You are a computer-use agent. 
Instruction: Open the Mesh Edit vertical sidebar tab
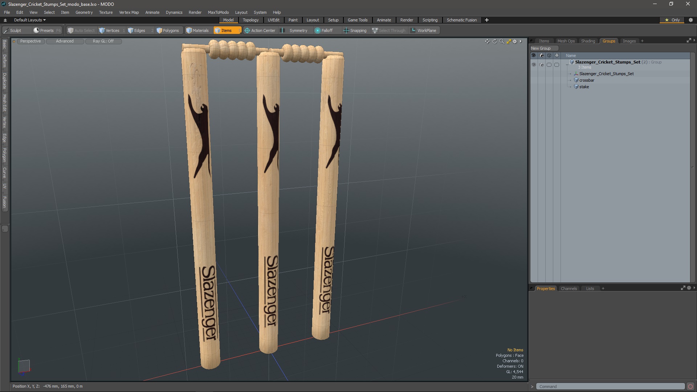tap(4, 103)
